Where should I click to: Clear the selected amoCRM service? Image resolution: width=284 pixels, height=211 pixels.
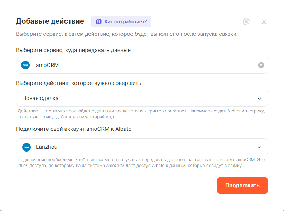tap(261, 65)
